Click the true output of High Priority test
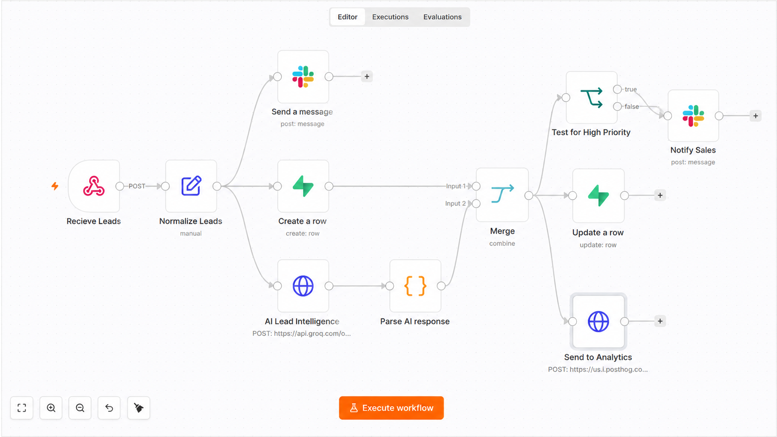Image resolution: width=777 pixels, height=437 pixels. click(617, 89)
